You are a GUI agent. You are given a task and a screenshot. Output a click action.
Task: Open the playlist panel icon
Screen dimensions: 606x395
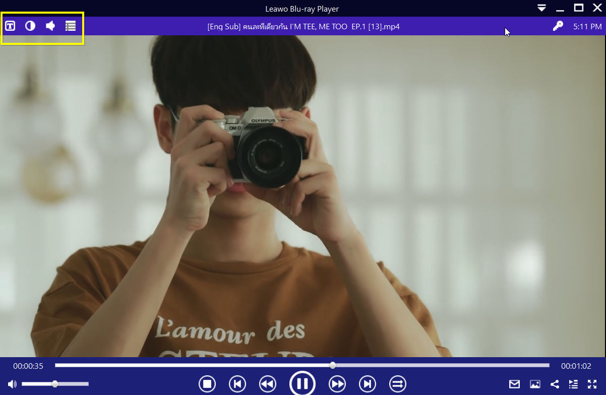pos(70,25)
